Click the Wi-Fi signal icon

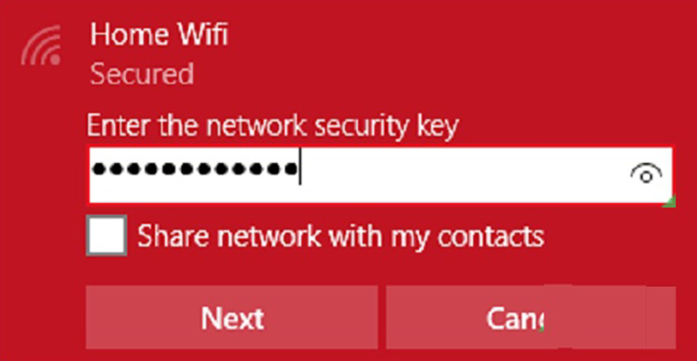[40, 45]
